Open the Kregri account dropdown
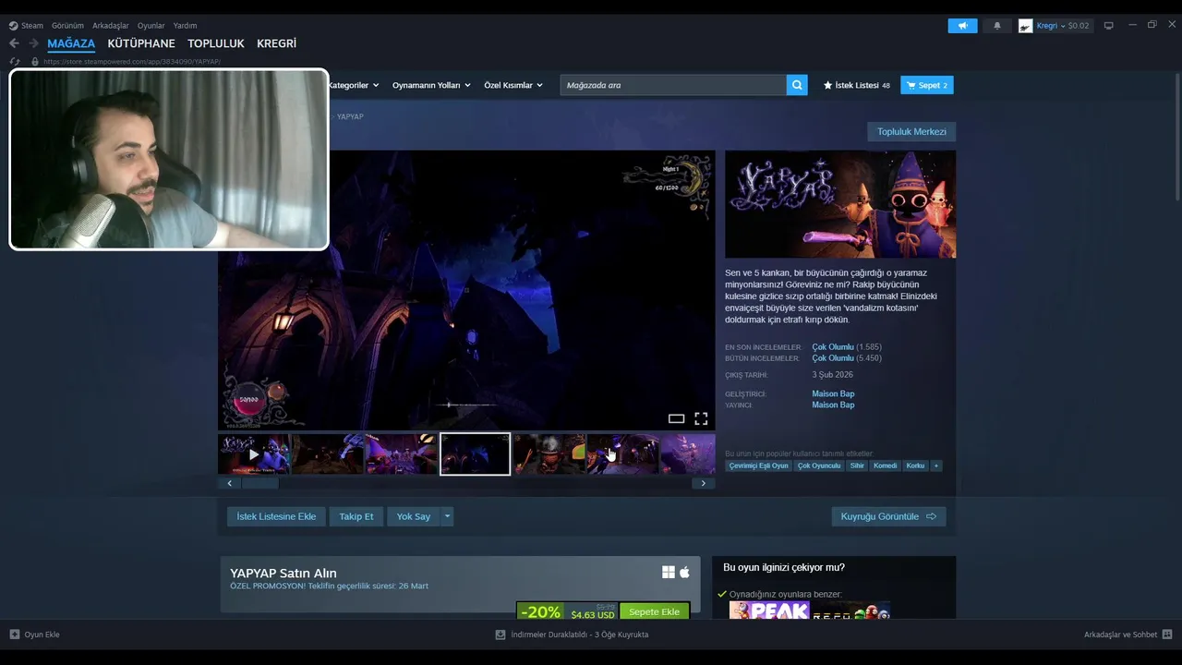The width and height of the screenshot is (1182, 665). [x=1055, y=26]
